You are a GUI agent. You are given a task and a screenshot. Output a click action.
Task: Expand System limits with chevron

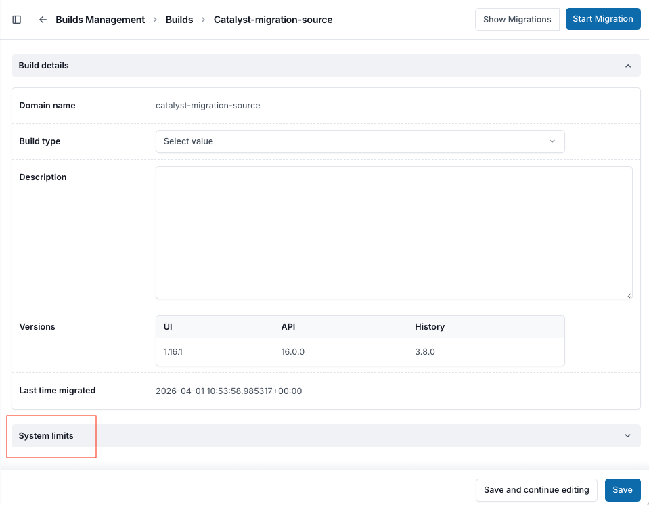pyautogui.click(x=628, y=436)
